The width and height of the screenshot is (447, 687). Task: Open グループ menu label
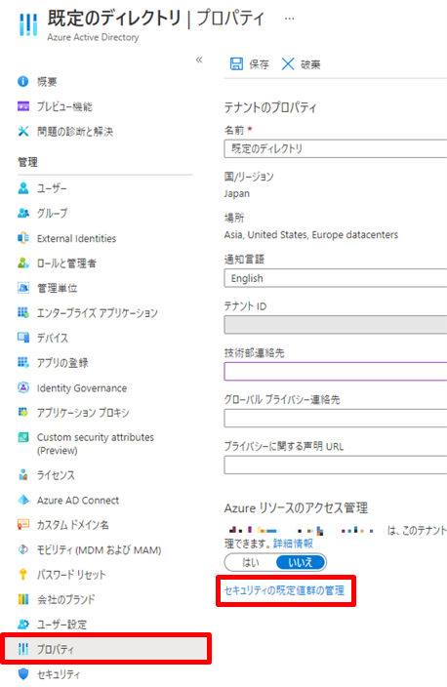point(52,214)
